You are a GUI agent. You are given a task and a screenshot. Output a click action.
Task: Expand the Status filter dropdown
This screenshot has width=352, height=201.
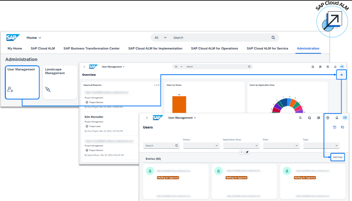(201, 146)
